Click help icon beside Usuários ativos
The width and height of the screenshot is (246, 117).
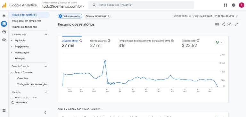81,41
